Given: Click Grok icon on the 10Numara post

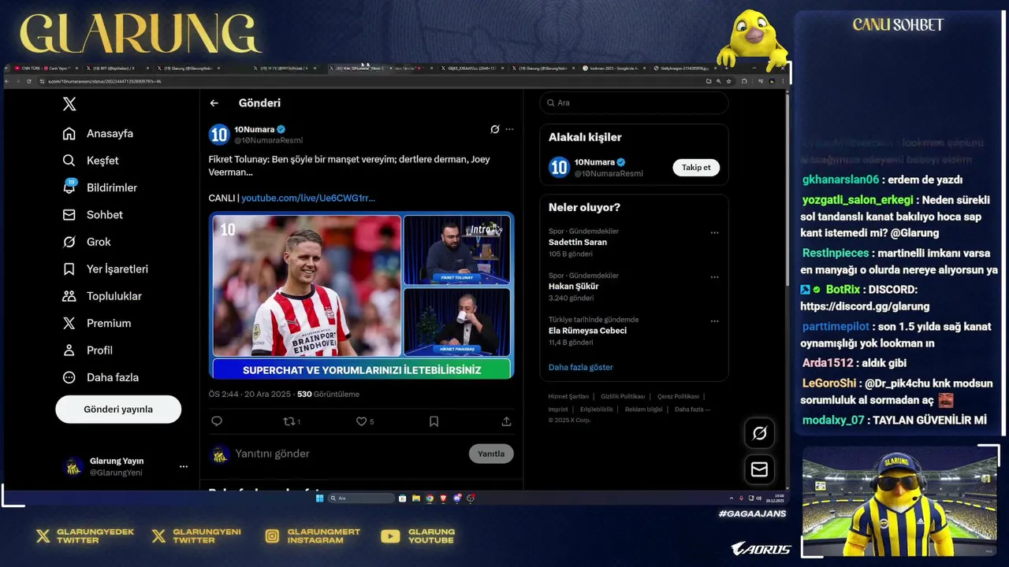Looking at the screenshot, I should [494, 129].
